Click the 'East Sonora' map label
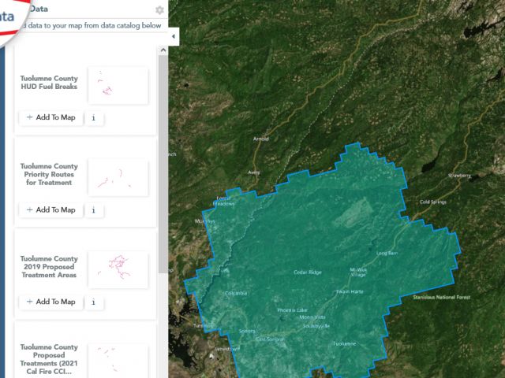The image size is (505, 378). (x=270, y=339)
